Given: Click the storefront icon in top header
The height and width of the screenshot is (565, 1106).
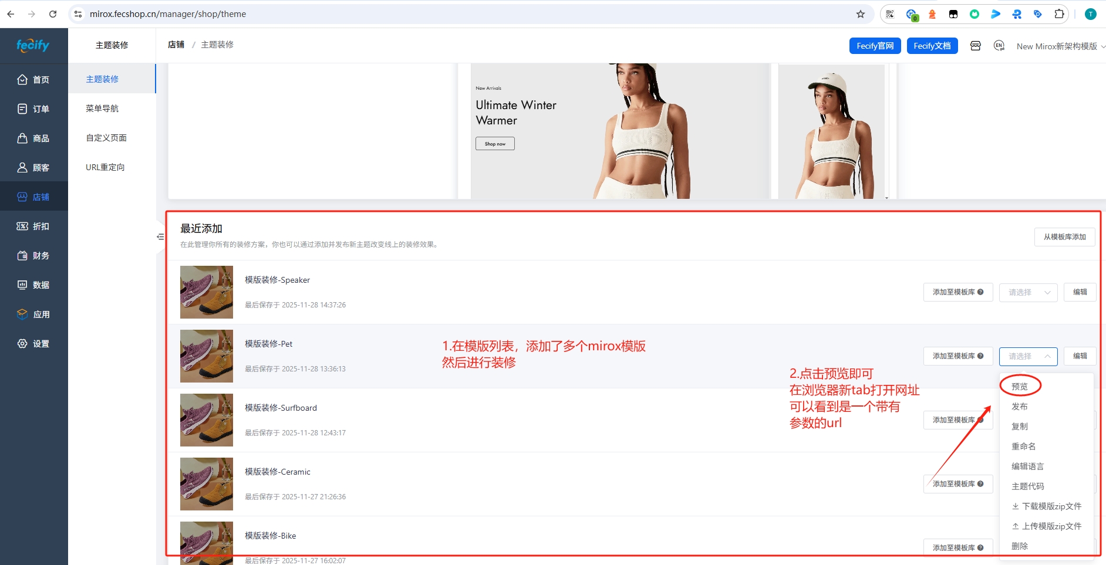Looking at the screenshot, I should 975,46.
